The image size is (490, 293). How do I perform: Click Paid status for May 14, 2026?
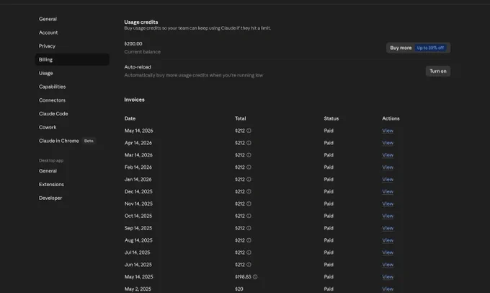(329, 131)
